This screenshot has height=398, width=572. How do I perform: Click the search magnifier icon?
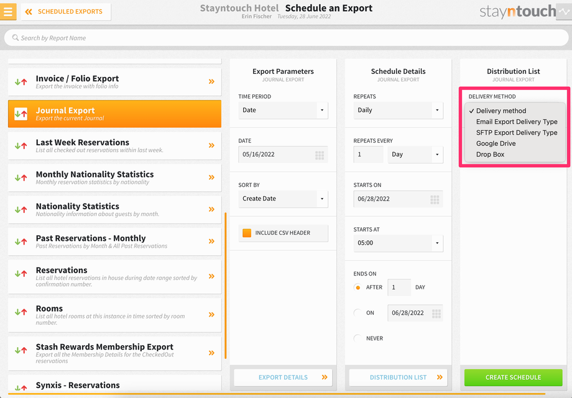coord(16,37)
